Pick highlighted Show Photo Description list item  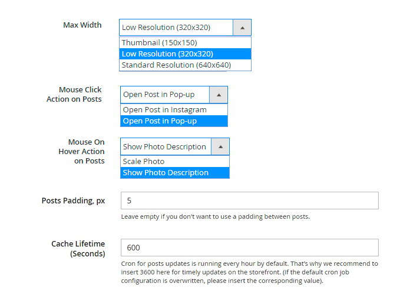coord(166,172)
